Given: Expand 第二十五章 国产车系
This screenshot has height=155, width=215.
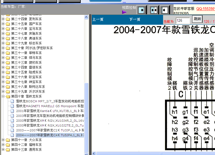Looking at the screenshot, I should click(3, 24).
